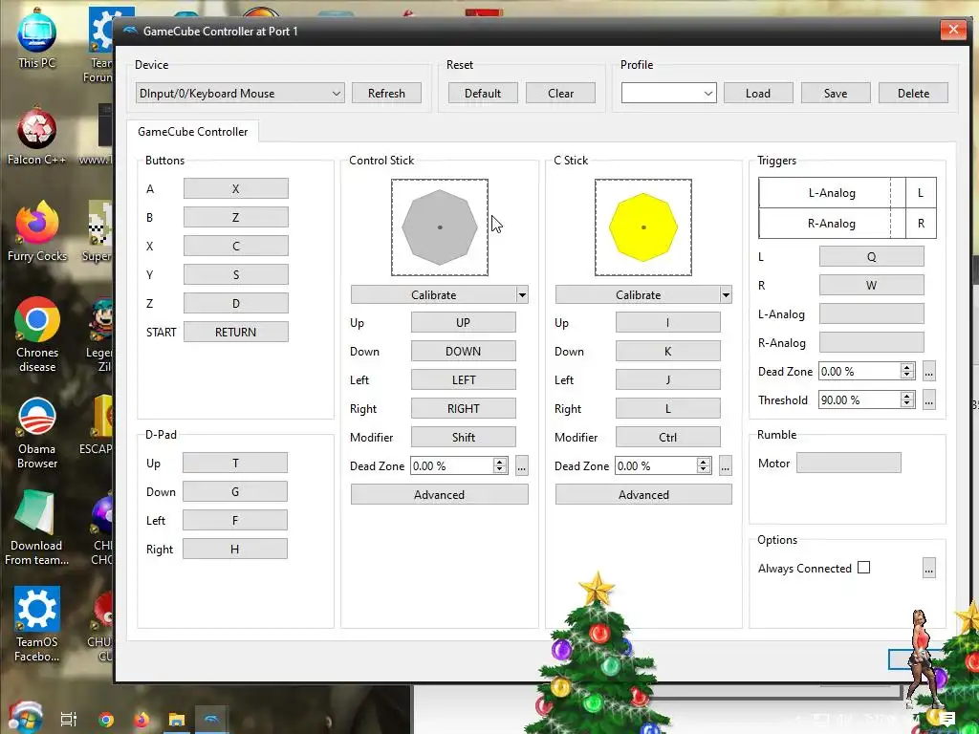Open Chrome from the taskbar

106,720
